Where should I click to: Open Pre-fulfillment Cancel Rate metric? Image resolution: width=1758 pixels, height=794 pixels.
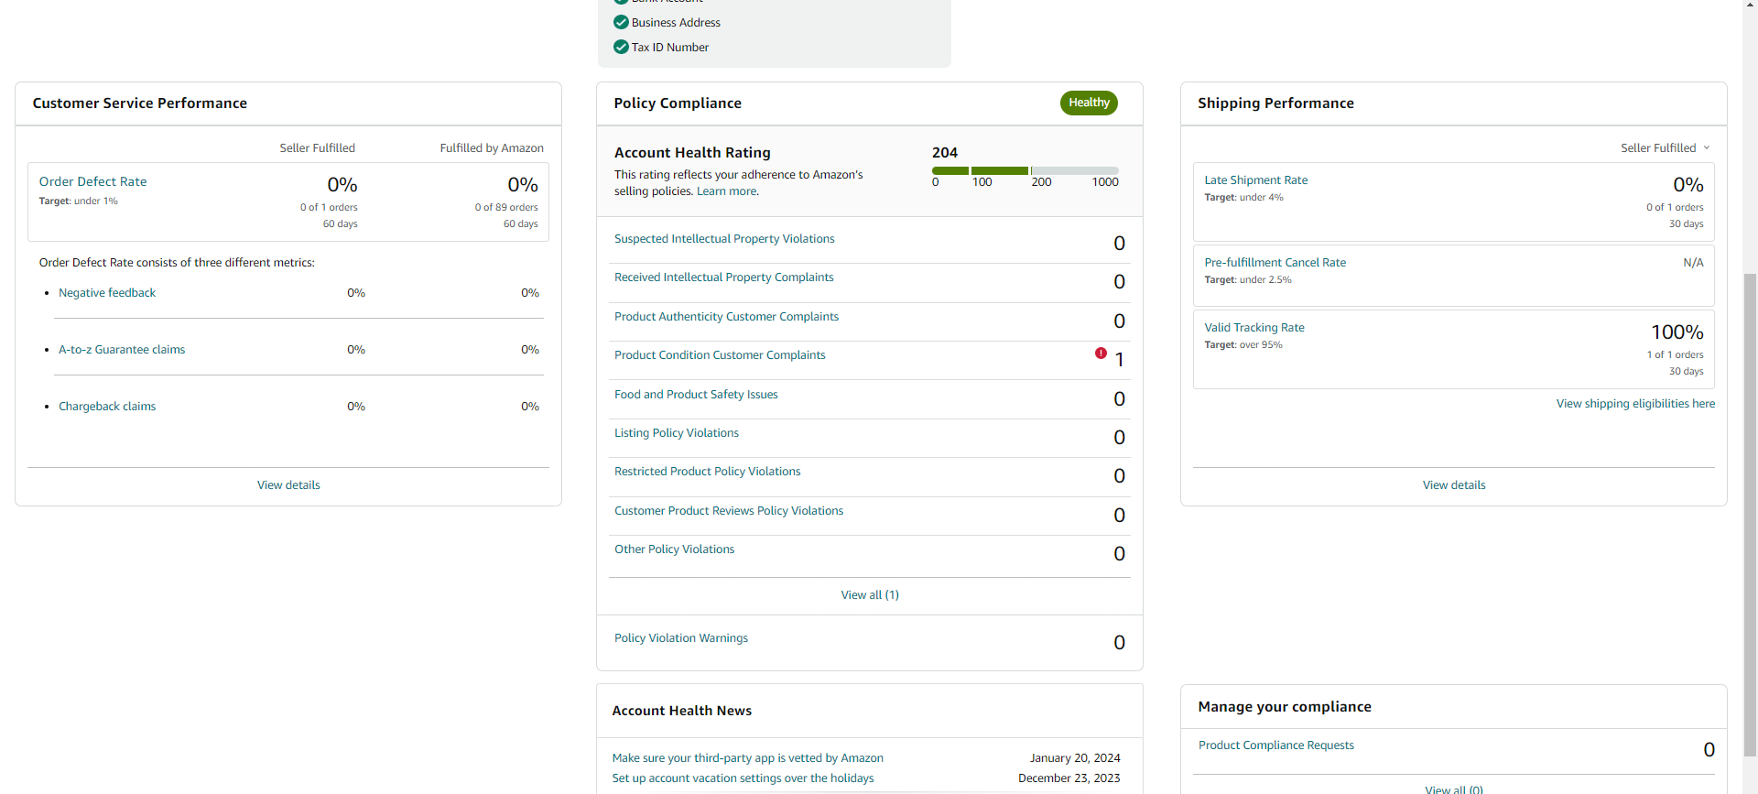(x=1275, y=263)
